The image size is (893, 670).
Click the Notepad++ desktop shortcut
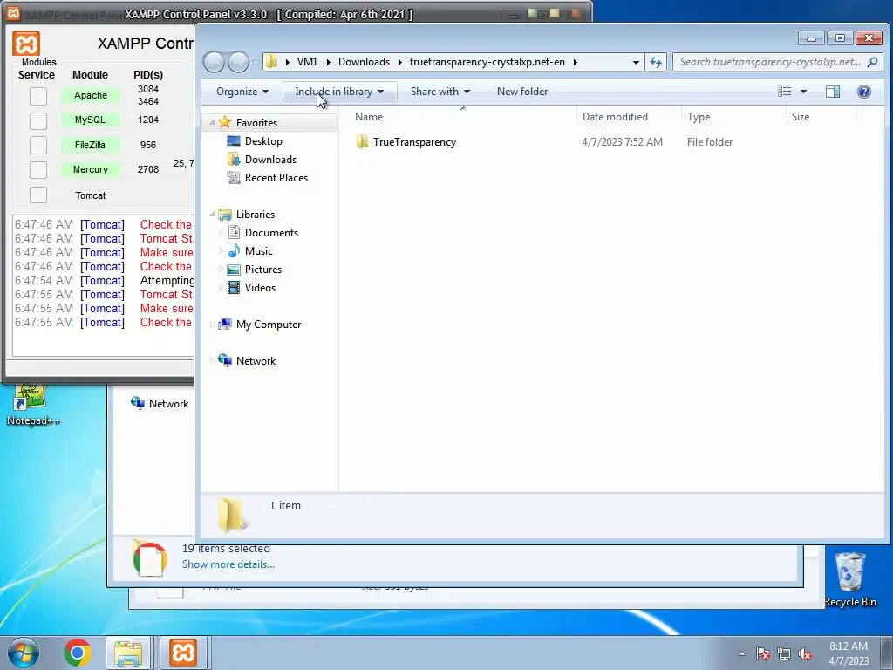pos(31,406)
